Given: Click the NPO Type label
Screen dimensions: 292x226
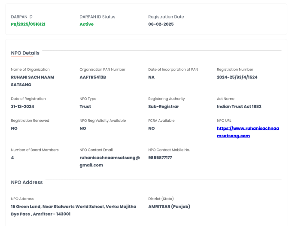Looking at the screenshot, I should click(88, 99).
